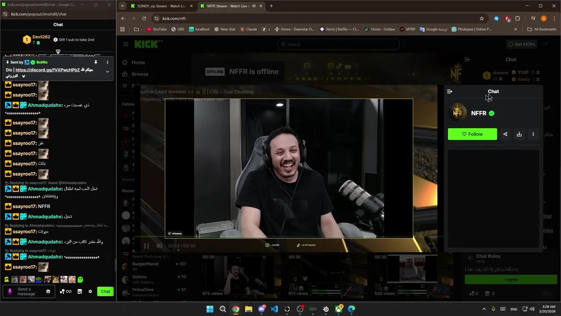The image size is (561, 316).
Task: Open the Chrome apps grid icon
Action: (x=122, y=29)
